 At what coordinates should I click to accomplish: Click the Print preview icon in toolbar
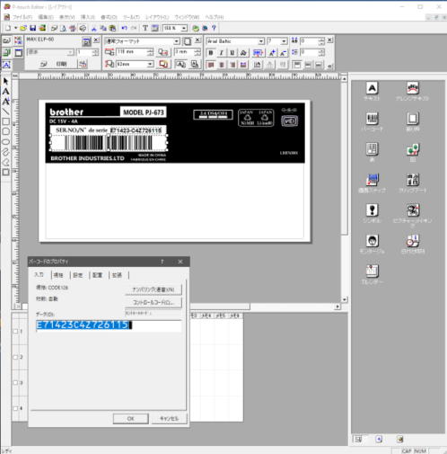pyautogui.click(x=63, y=28)
